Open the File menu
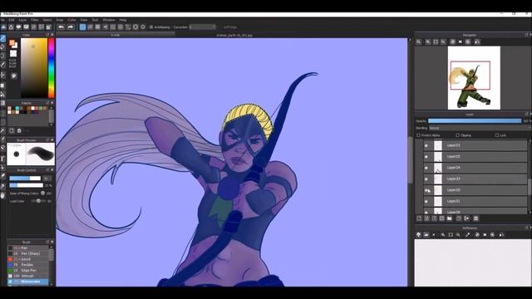The height and width of the screenshot is (299, 532). [2, 20]
